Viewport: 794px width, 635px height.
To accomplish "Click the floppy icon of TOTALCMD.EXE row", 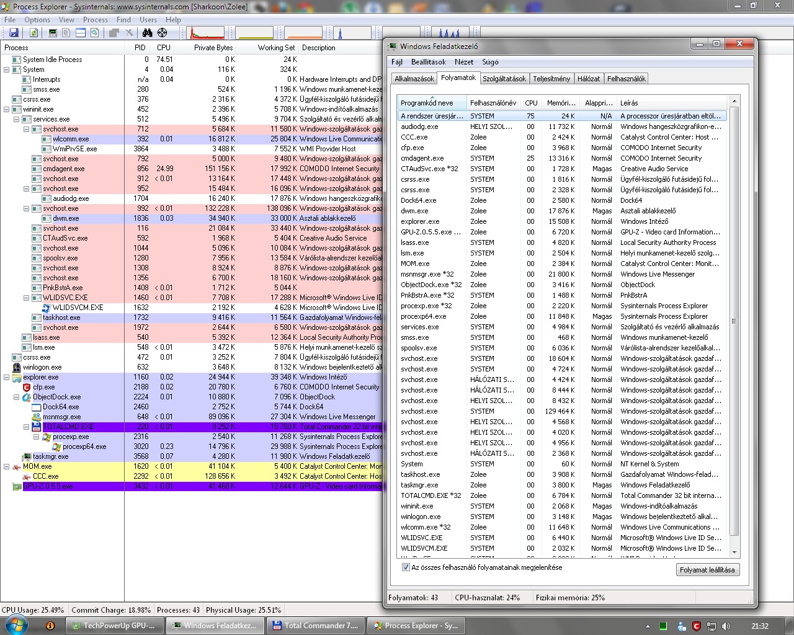I will (37, 427).
